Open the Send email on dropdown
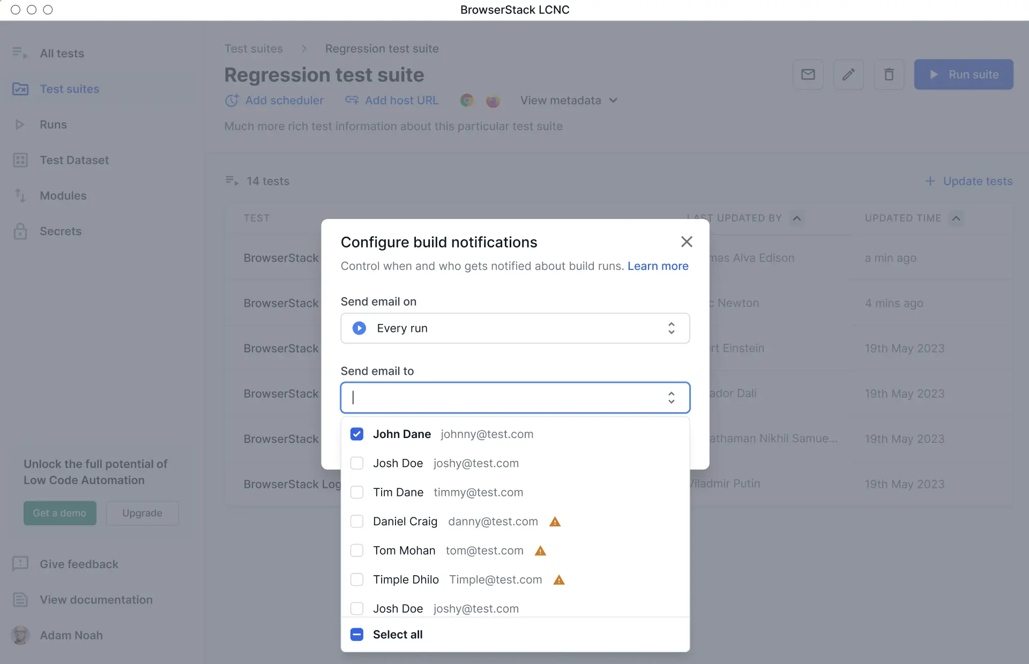1029x664 pixels. click(x=514, y=328)
